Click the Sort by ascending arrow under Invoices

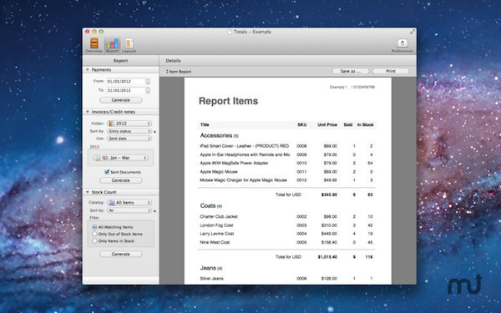pos(155,131)
